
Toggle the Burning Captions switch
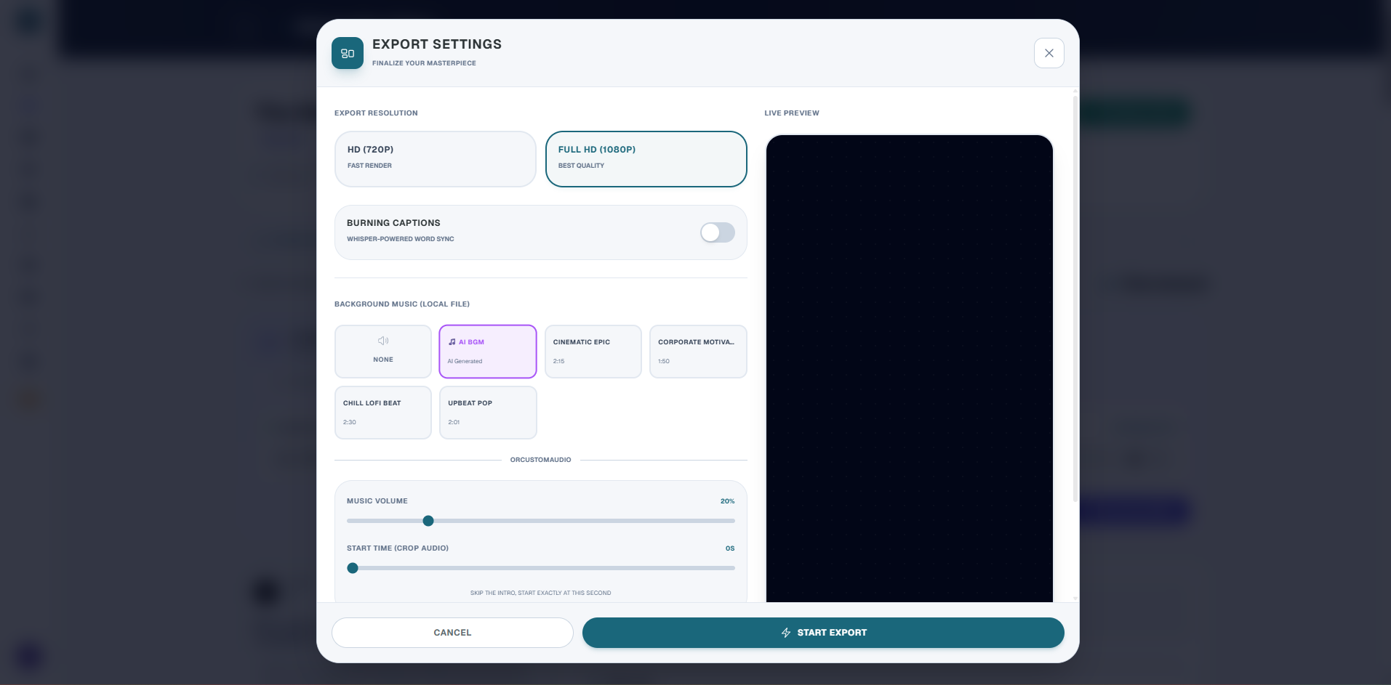(717, 232)
